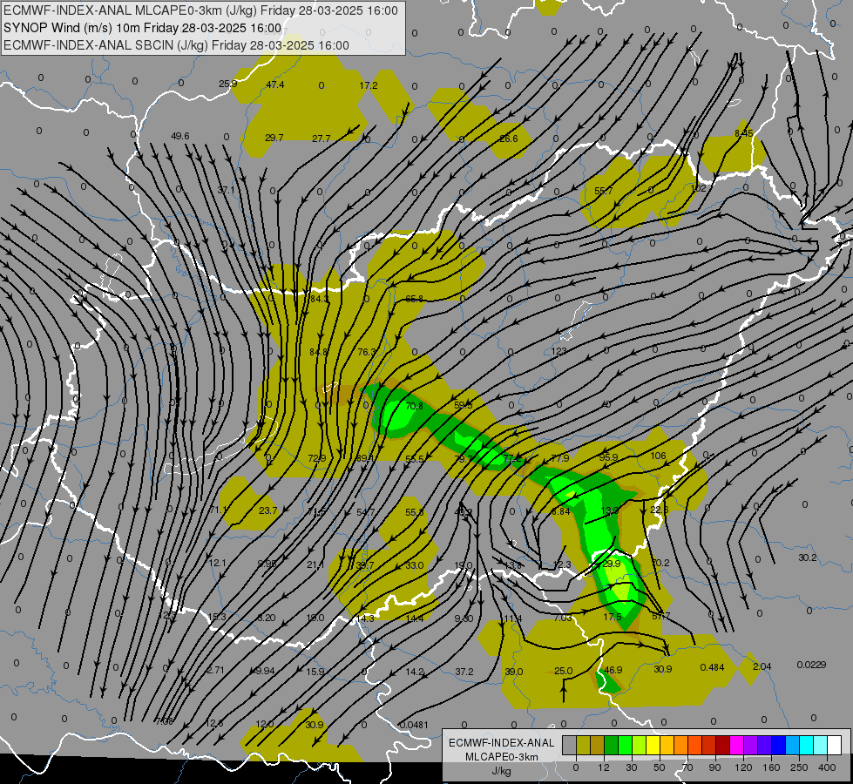Click the map value '123'

[559, 351]
